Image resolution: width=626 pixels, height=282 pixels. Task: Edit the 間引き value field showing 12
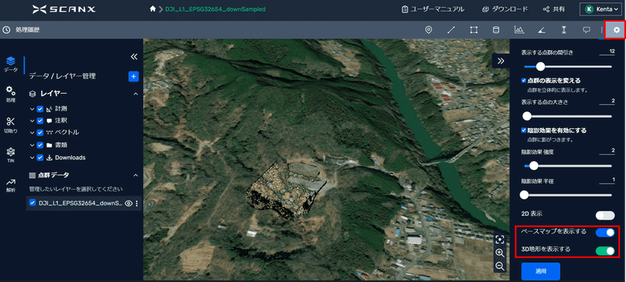(x=607, y=52)
